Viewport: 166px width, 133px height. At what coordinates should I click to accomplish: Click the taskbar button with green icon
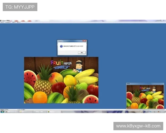pos(54,112)
